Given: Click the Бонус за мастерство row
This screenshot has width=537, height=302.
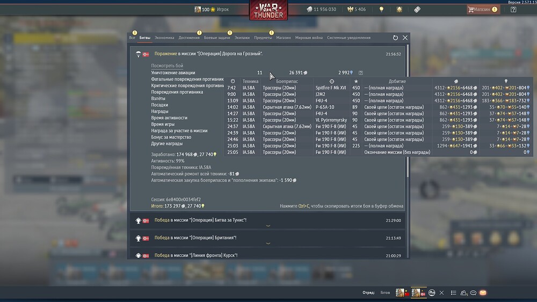Looking at the screenshot, I should point(171,137).
